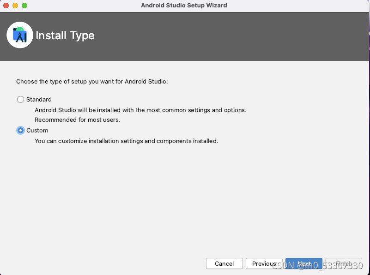Click the 'Android Studio Setup Wizard' window title

(x=184, y=6)
